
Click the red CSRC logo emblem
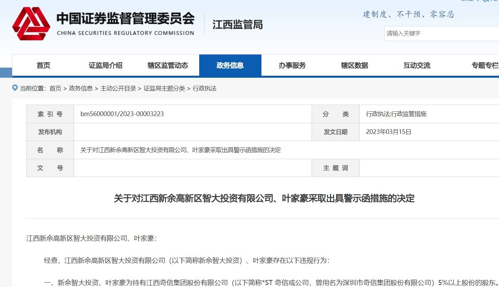click(x=31, y=24)
